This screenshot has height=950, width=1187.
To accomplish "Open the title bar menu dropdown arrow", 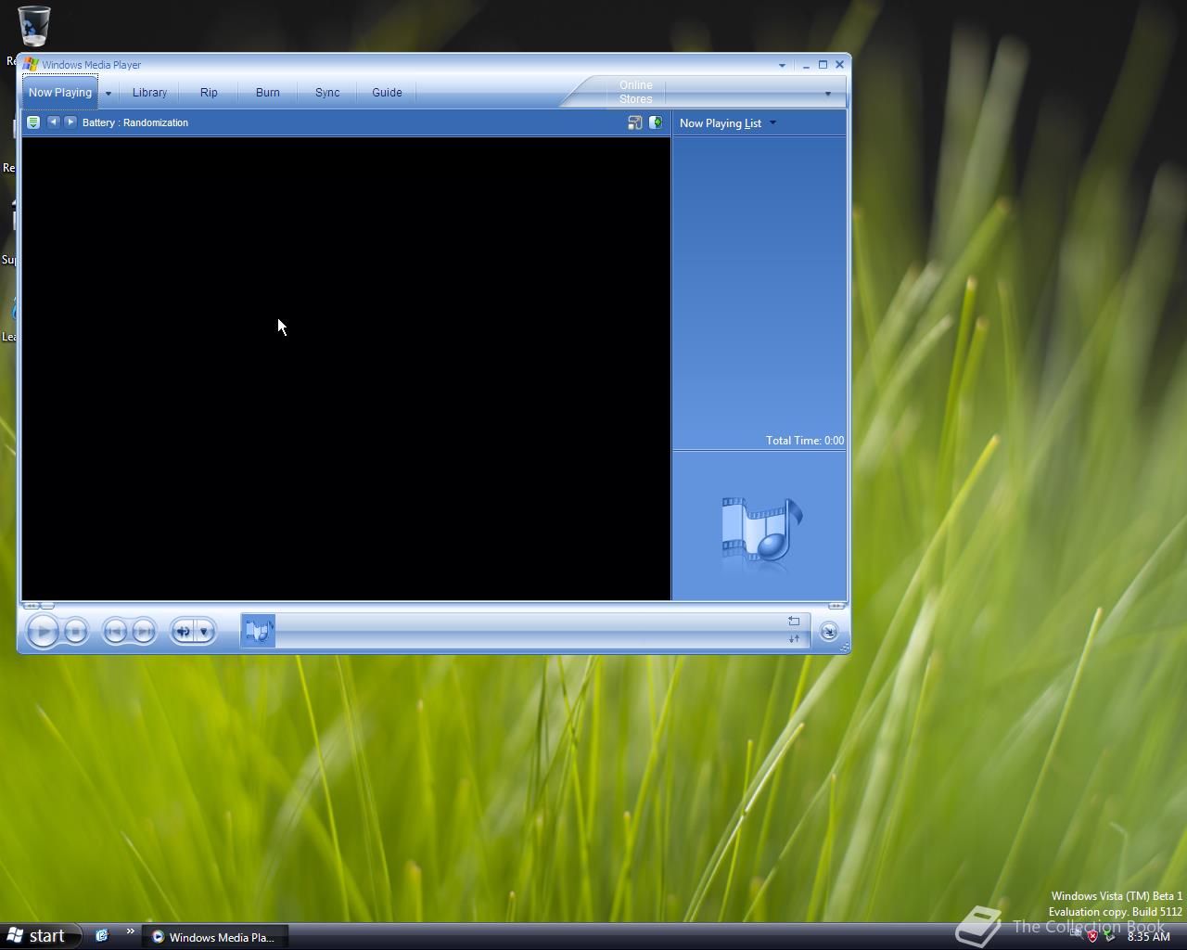I will [782, 66].
